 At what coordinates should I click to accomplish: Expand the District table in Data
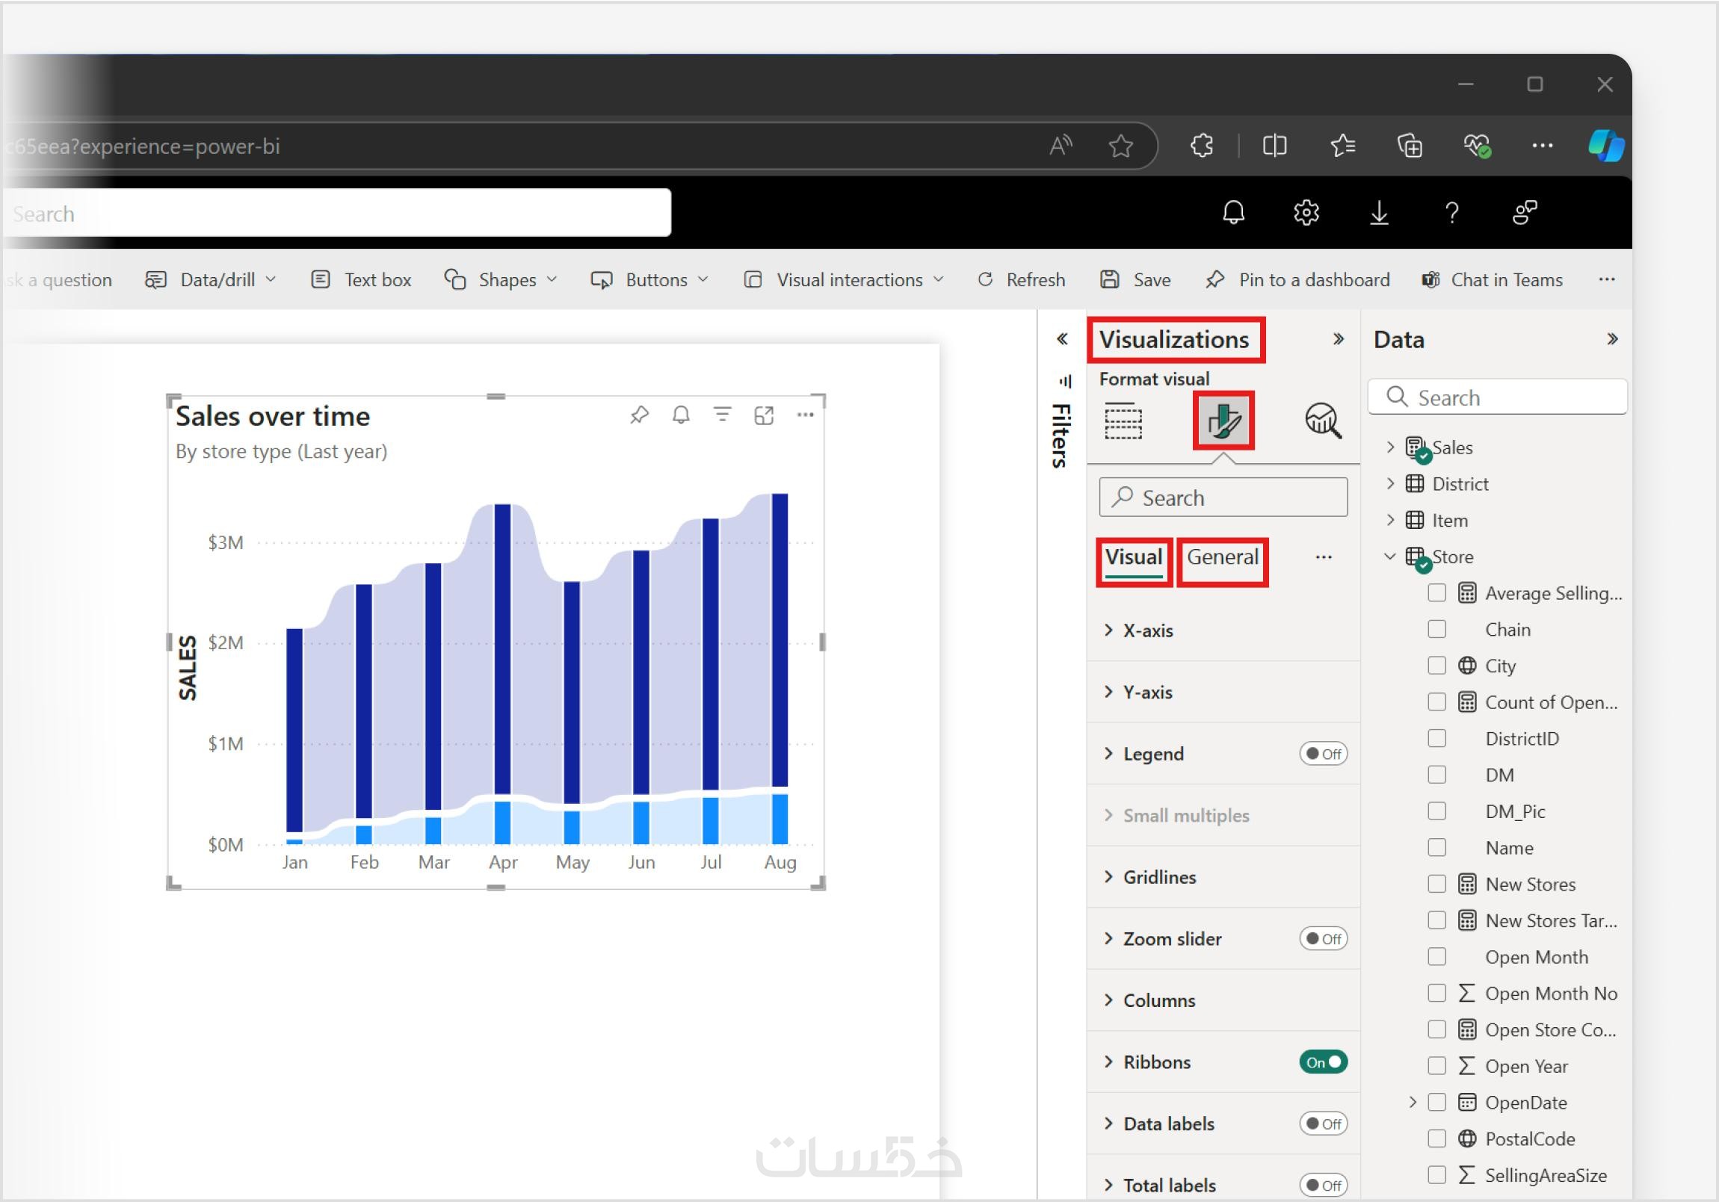1390,483
